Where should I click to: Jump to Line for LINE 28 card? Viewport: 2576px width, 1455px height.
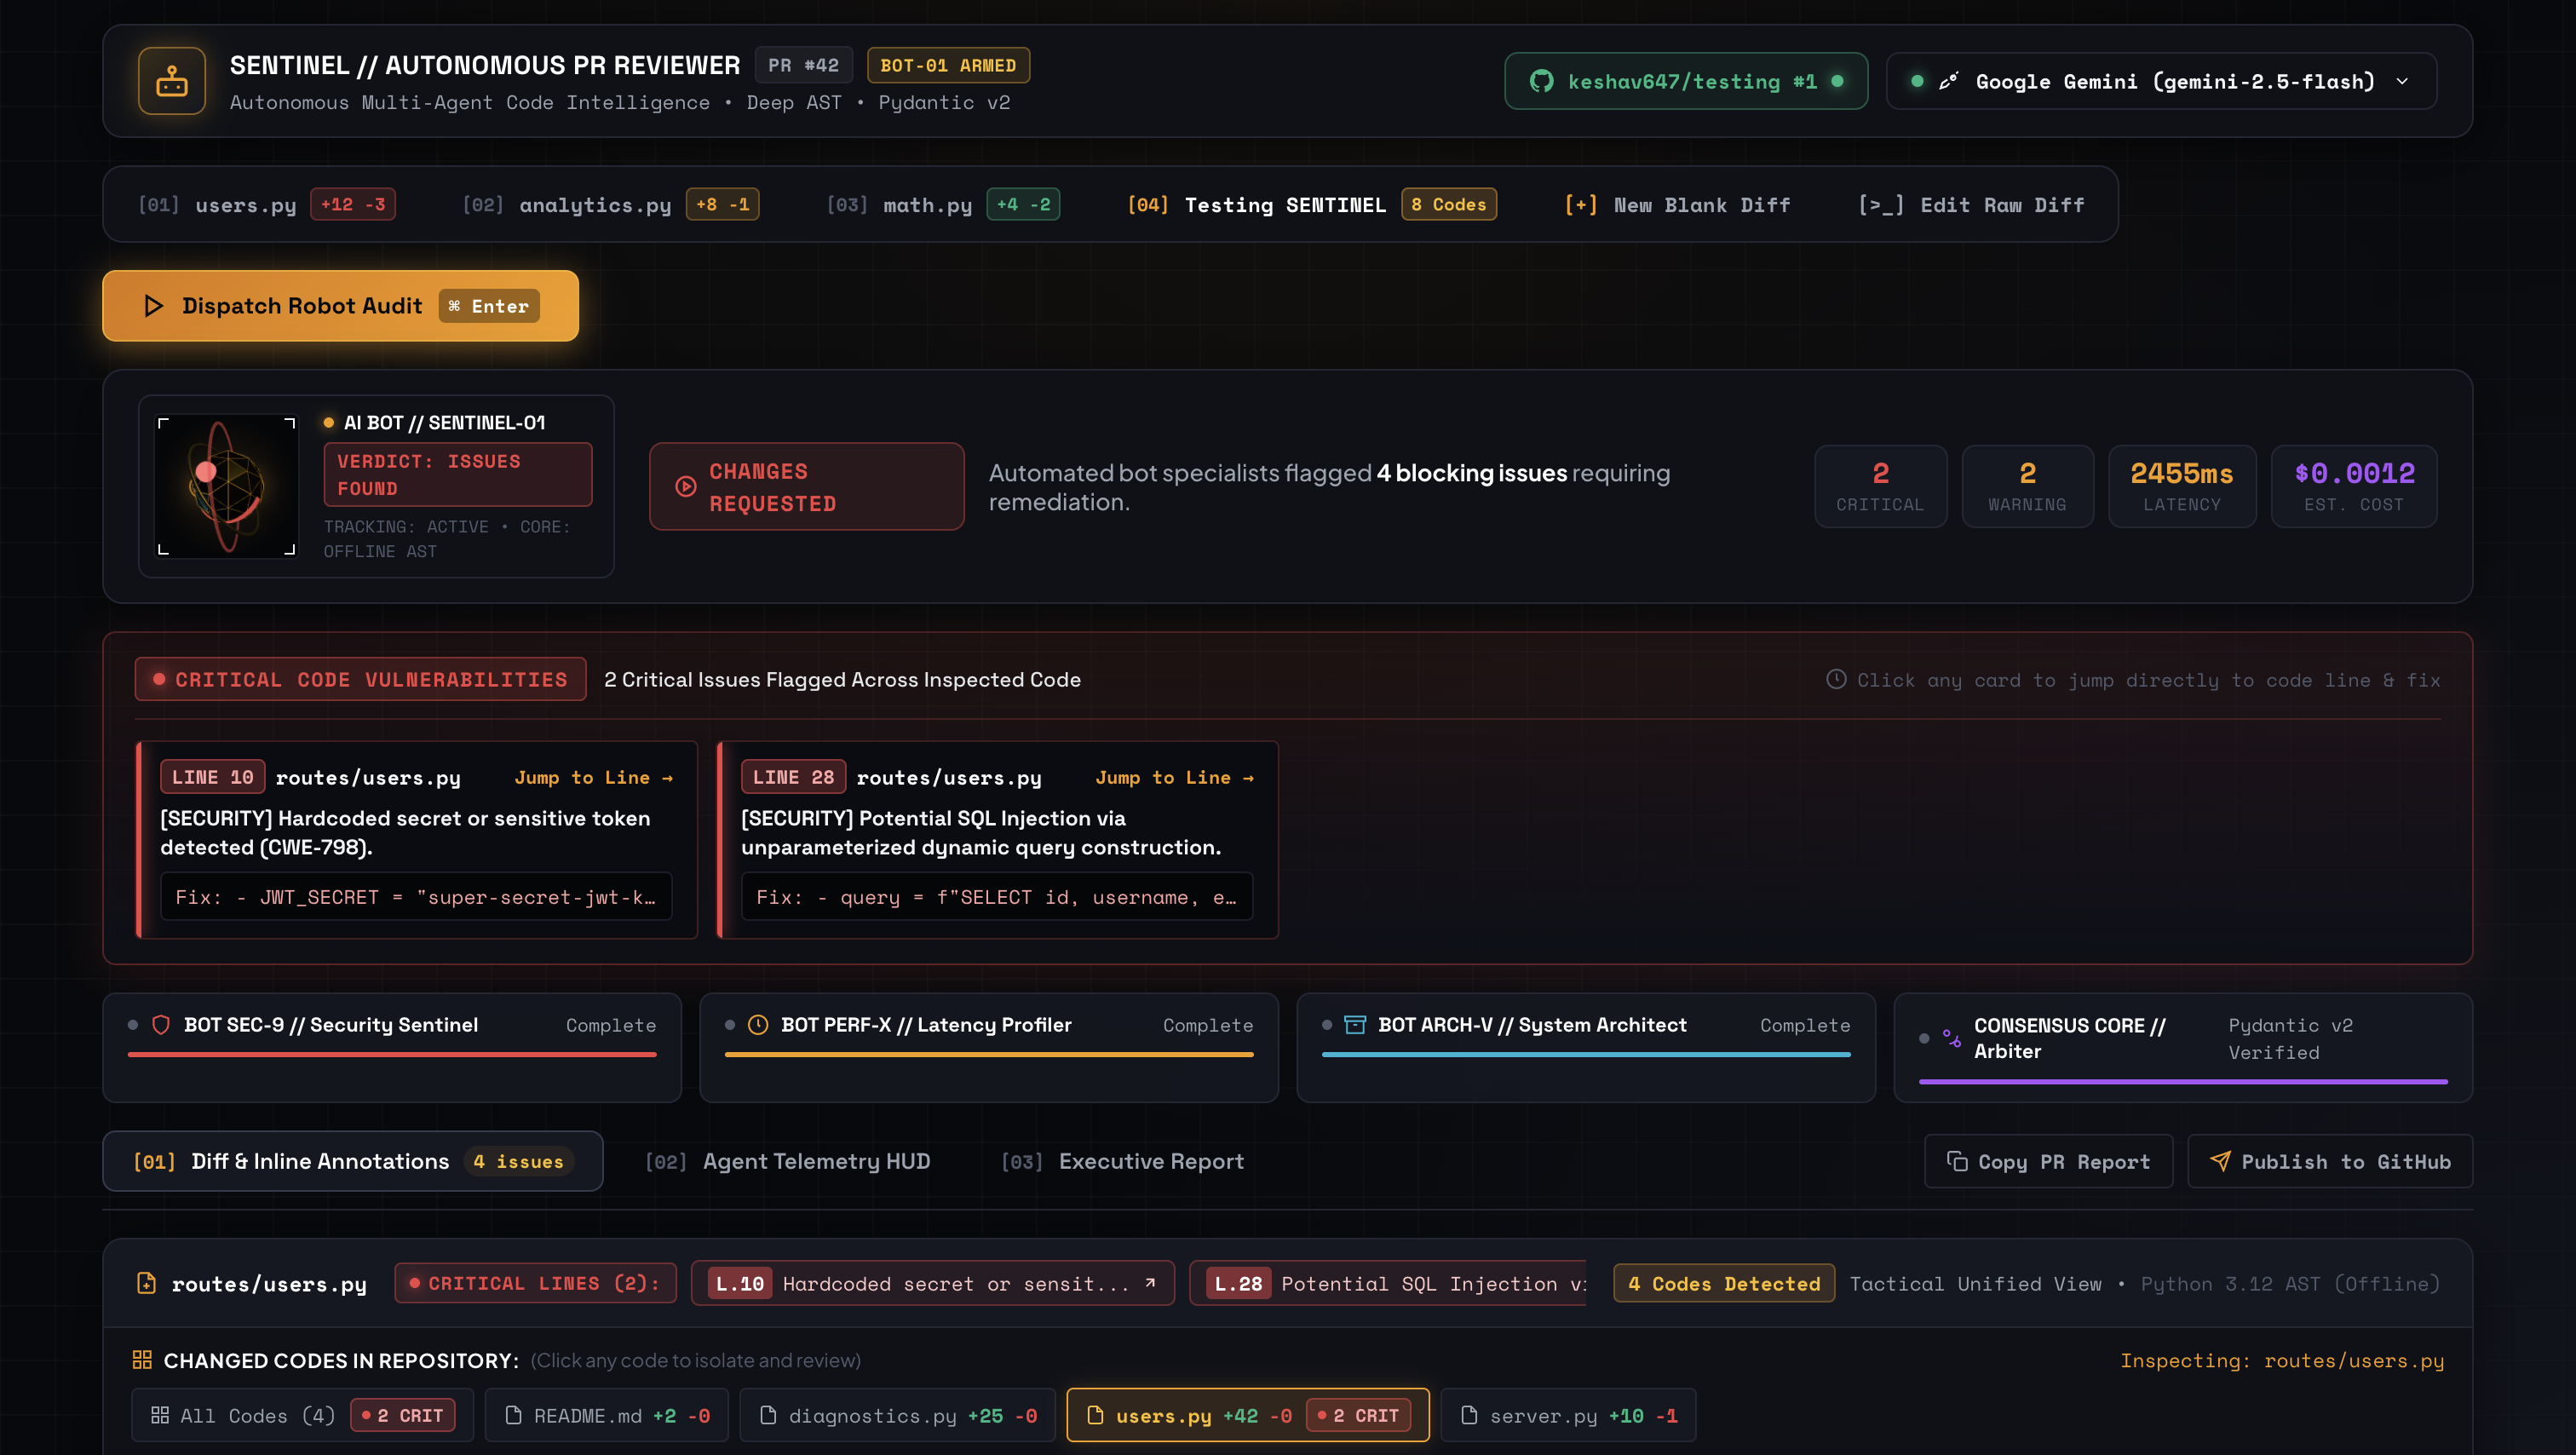pyautogui.click(x=1175, y=778)
